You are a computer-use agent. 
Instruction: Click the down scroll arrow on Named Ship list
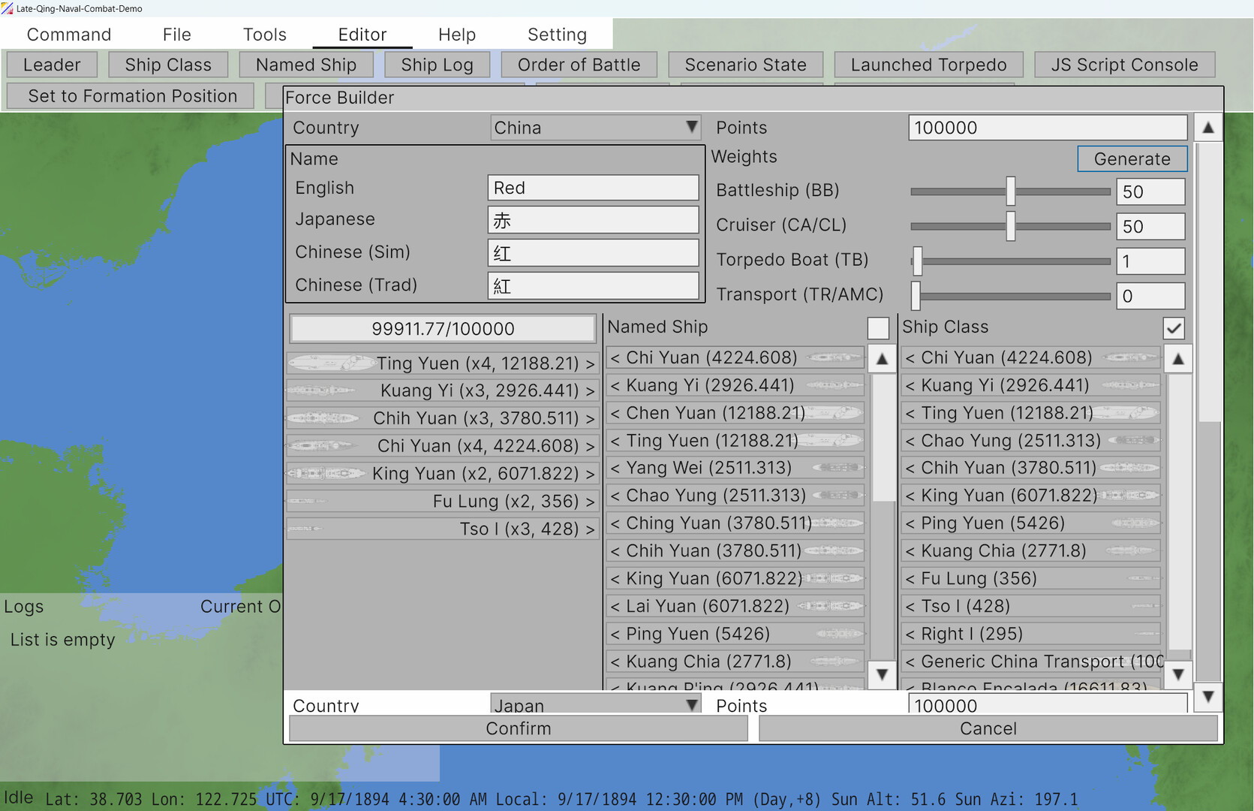881,675
